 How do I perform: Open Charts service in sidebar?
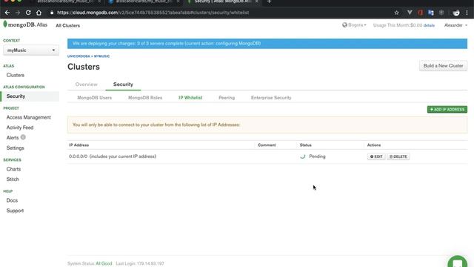tap(13, 169)
